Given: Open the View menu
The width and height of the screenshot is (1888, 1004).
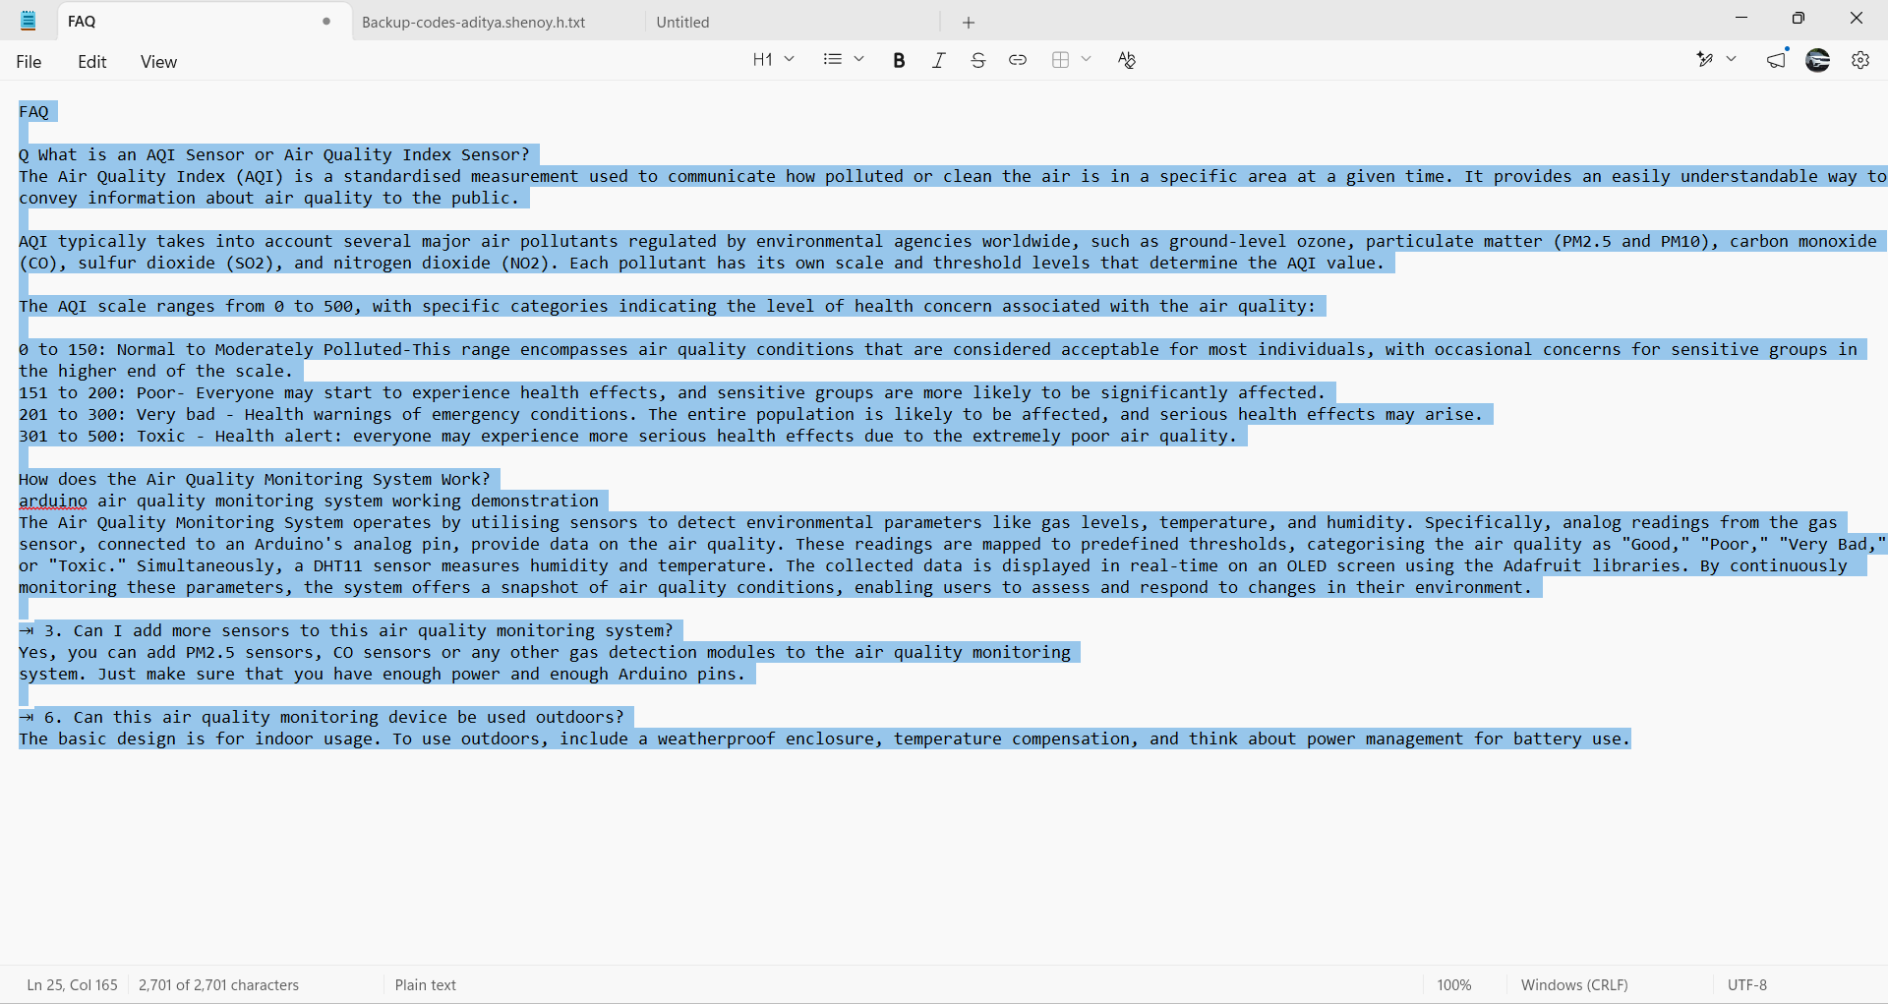Looking at the screenshot, I should 158,62.
